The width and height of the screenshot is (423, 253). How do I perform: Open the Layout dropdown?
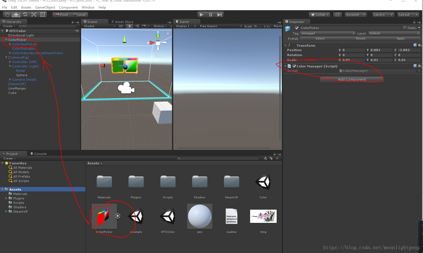(408, 15)
